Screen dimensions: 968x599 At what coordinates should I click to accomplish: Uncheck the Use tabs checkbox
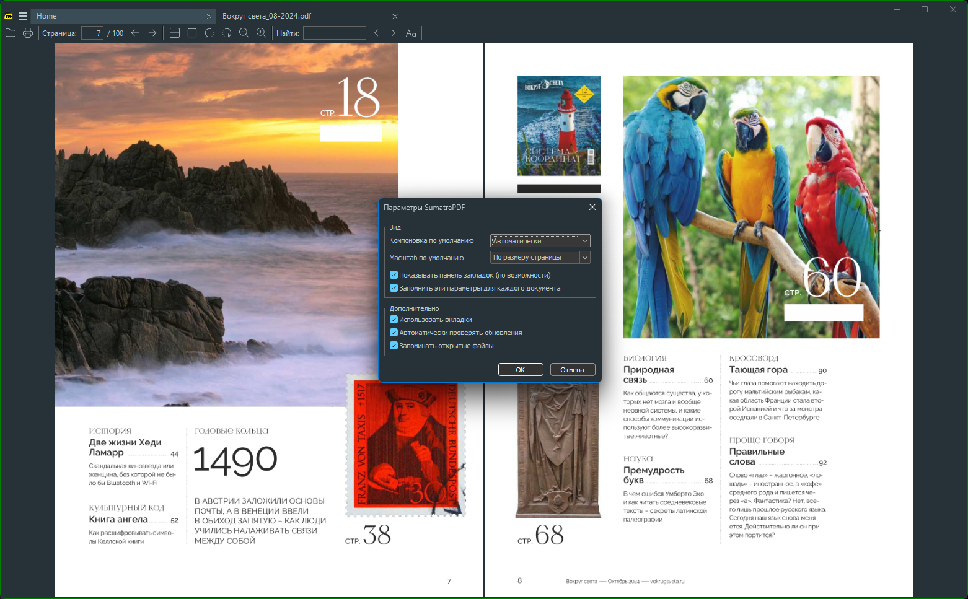394,320
